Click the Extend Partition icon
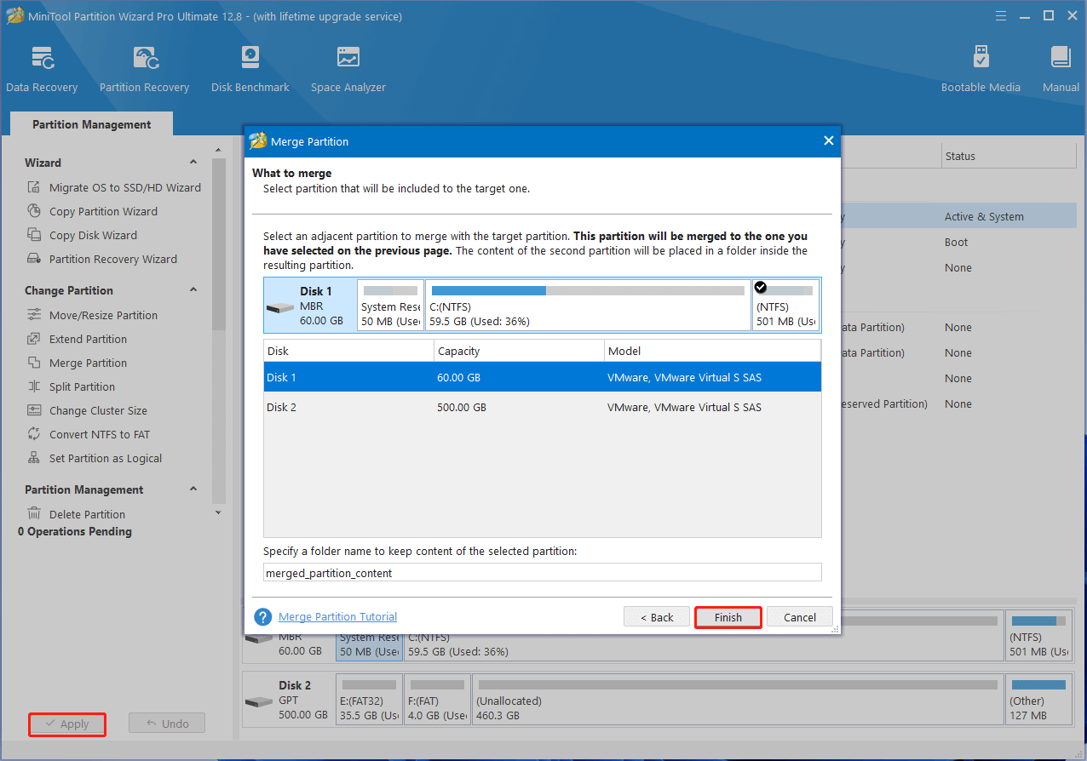Screen dimensions: 1087x761 coord(34,339)
